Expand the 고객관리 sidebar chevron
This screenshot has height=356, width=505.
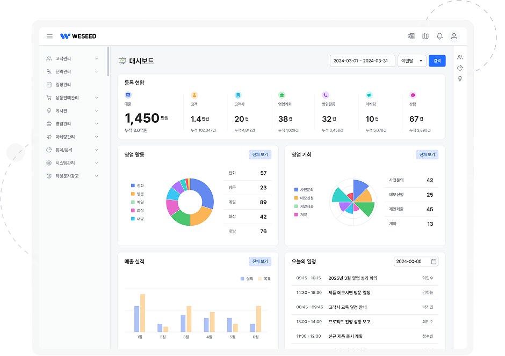tap(97, 58)
